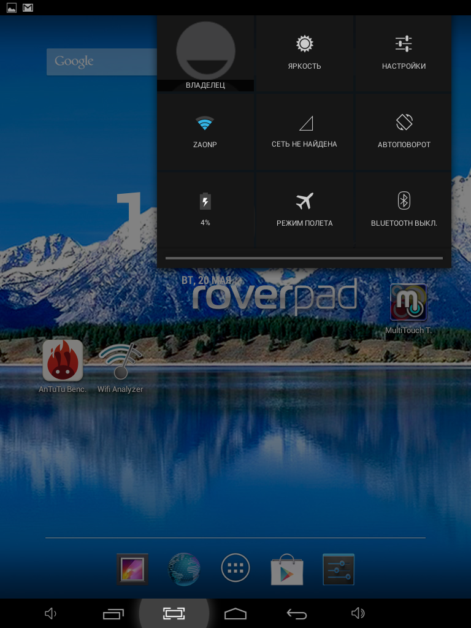Open the Gmail notification icon
The height and width of the screenshot is (628, 471).
tap(28, 7)
